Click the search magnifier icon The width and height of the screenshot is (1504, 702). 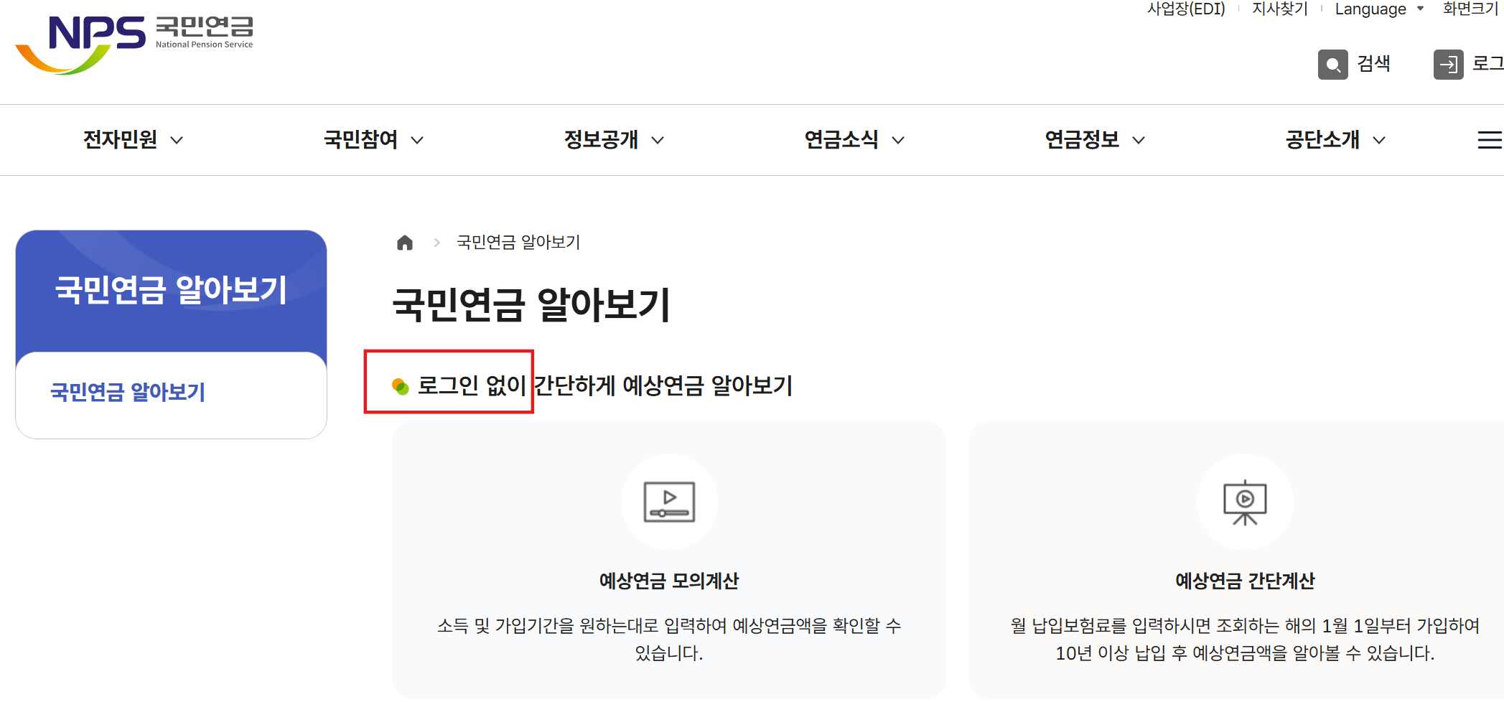tap(1332, 65)
